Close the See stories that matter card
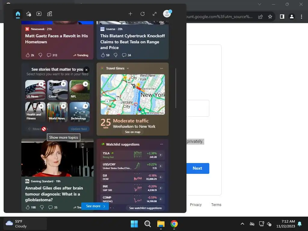The height and width of the screenshot is (231, 308). [86, 70]
